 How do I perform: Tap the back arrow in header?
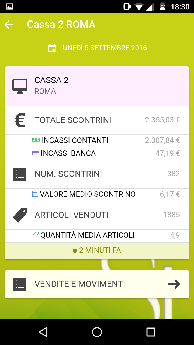[x=9, y=25]
